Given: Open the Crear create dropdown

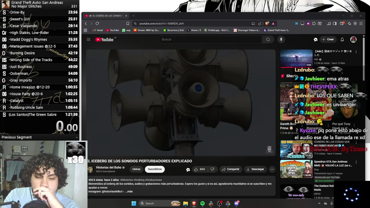Looking at the screenshot, I should [328, 39].
